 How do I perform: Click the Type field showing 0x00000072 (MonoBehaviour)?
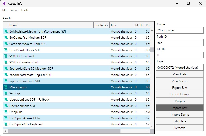point(180,67)
